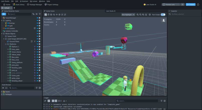Click the Scene Hierarchy filter funnel icon
202x110 pixels.
(x=40, y=14)
